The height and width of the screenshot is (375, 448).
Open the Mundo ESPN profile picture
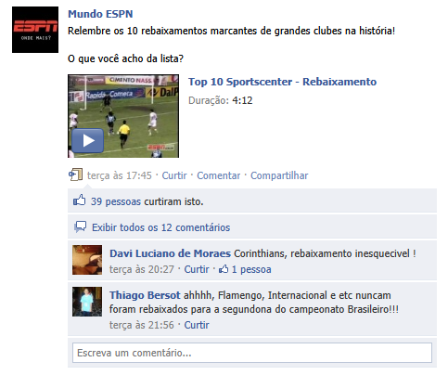(x=35, y=30)
